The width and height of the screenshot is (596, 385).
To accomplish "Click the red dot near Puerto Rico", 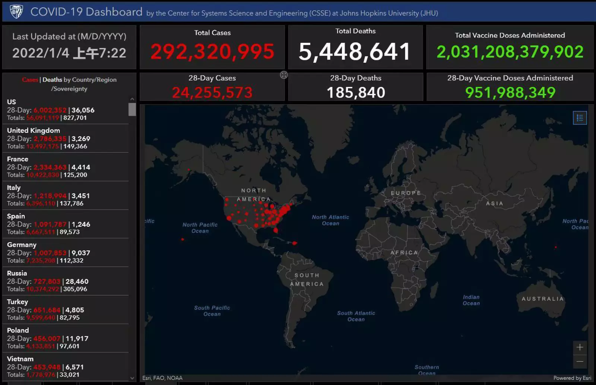I will tap(294, 243).
